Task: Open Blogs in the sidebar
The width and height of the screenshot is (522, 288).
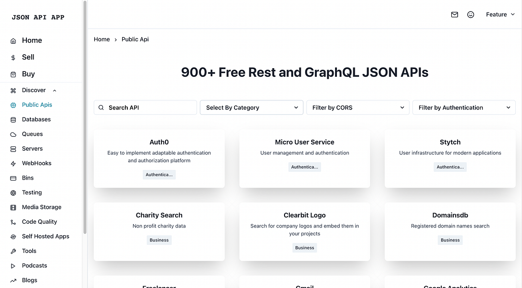Action: [30, 280]
